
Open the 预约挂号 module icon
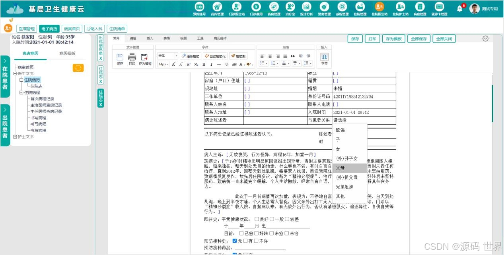[x=199, y=6]
